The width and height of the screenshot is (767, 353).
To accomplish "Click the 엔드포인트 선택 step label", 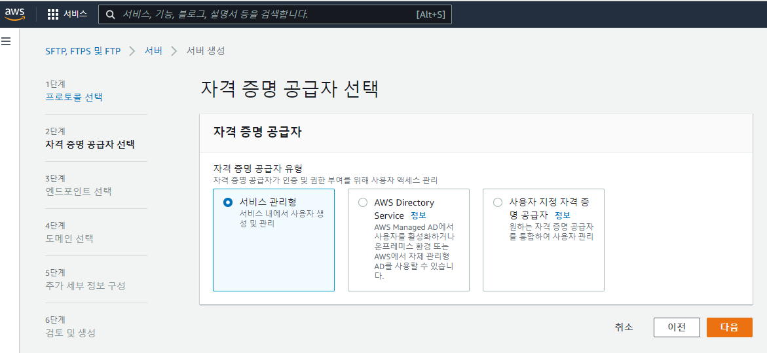I will pos(78,191).
